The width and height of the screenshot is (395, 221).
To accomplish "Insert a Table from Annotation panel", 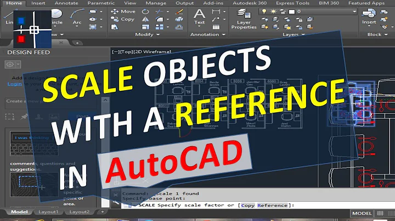I will pos(216,27).
